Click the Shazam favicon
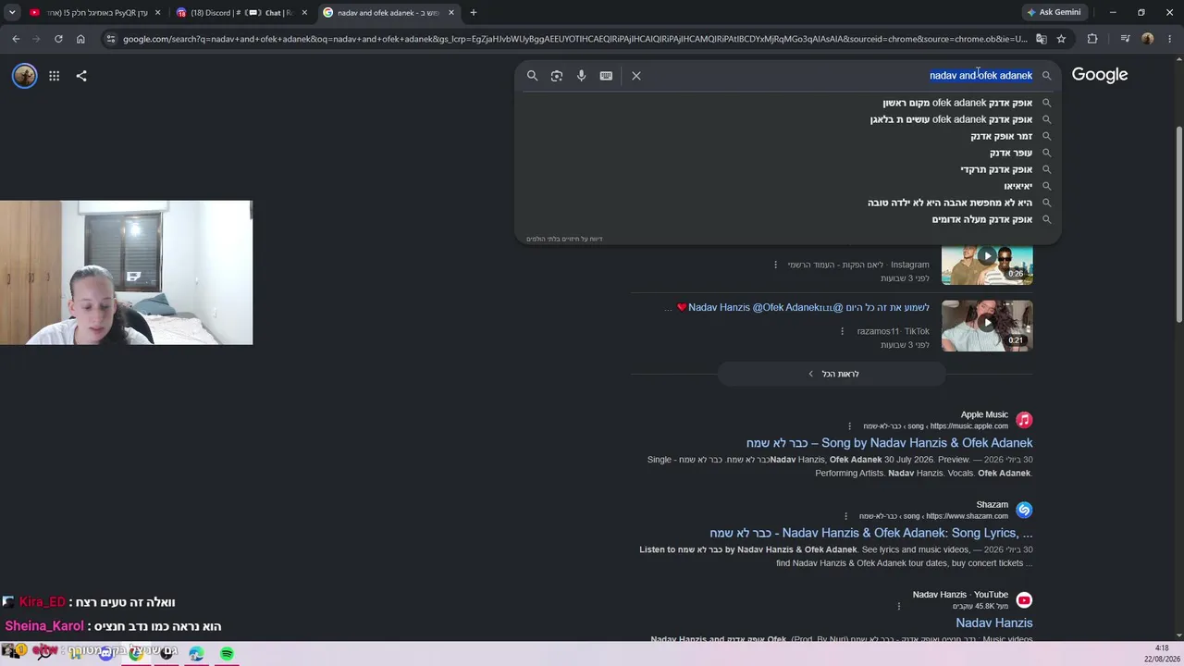Viewport: 1184px width, 666px height. tap(1024, 510)
